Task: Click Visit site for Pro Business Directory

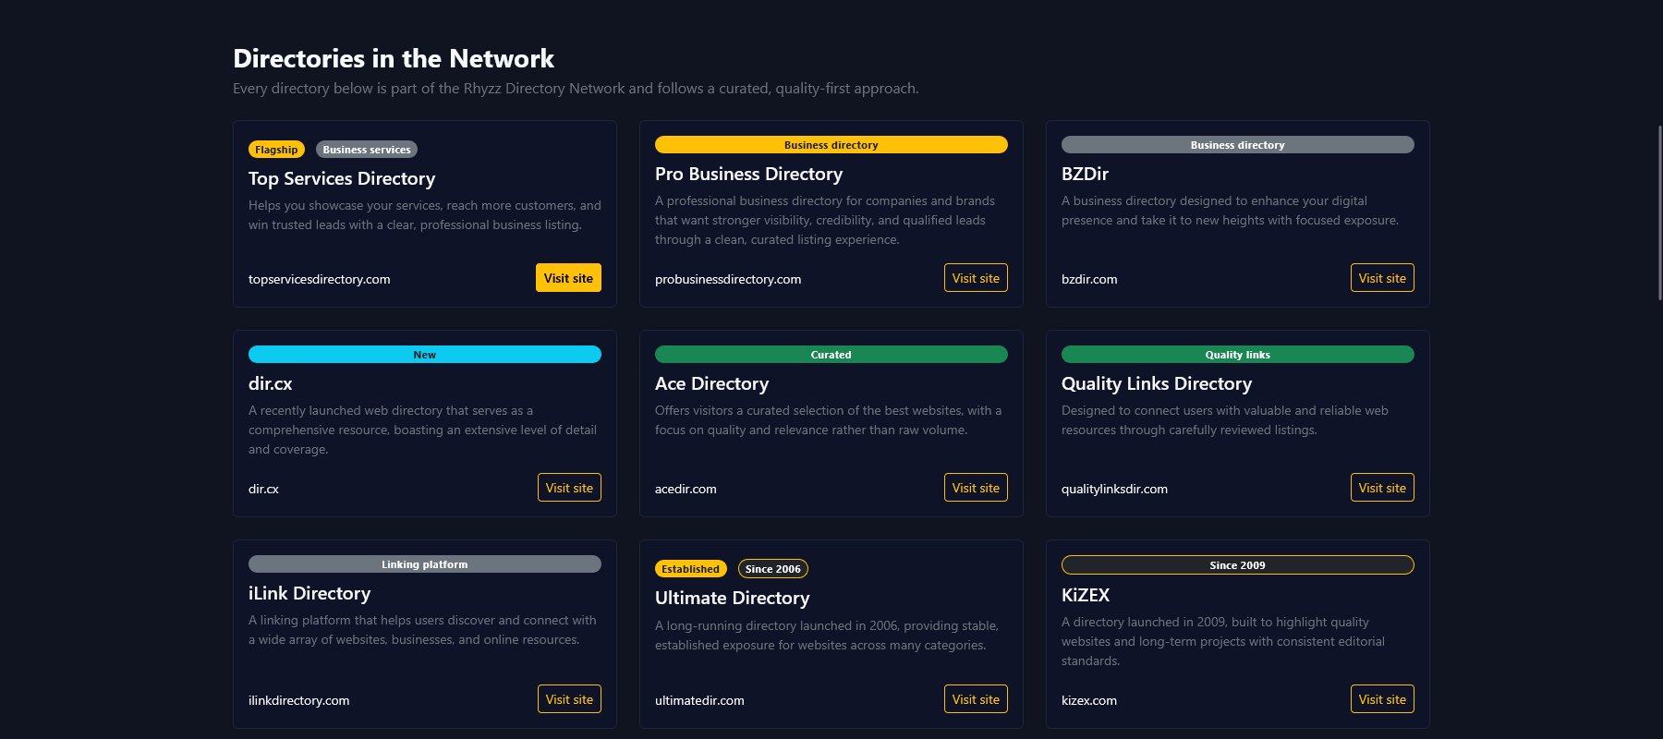Action: tap(976, 277)
